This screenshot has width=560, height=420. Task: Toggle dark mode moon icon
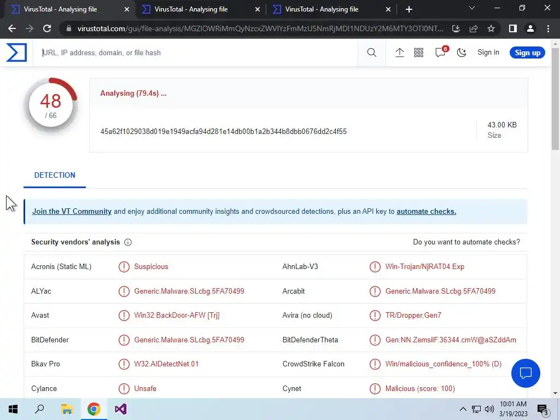[x=462, y=52]
